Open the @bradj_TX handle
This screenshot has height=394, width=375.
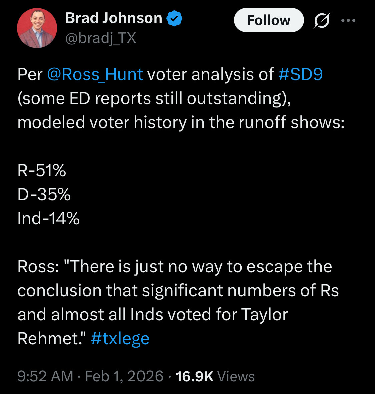tap(101, 38)
